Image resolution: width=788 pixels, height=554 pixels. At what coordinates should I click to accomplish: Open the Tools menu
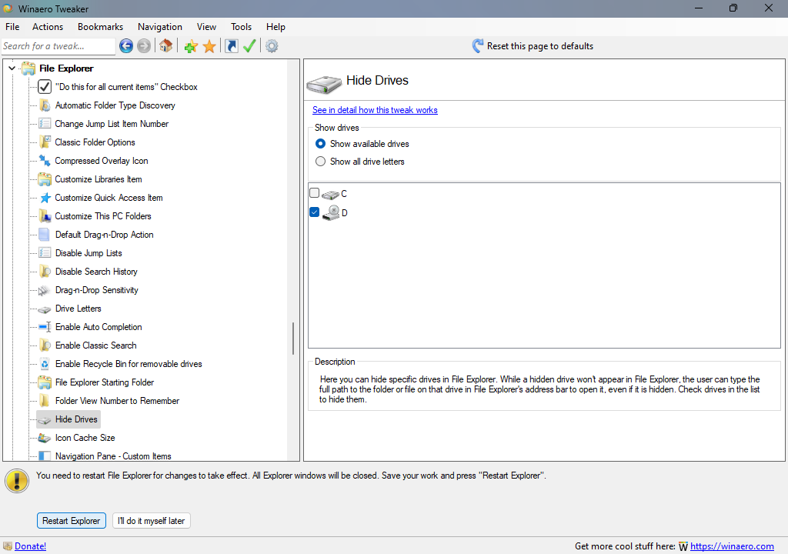pyautogui.click(x=241, y=27)
